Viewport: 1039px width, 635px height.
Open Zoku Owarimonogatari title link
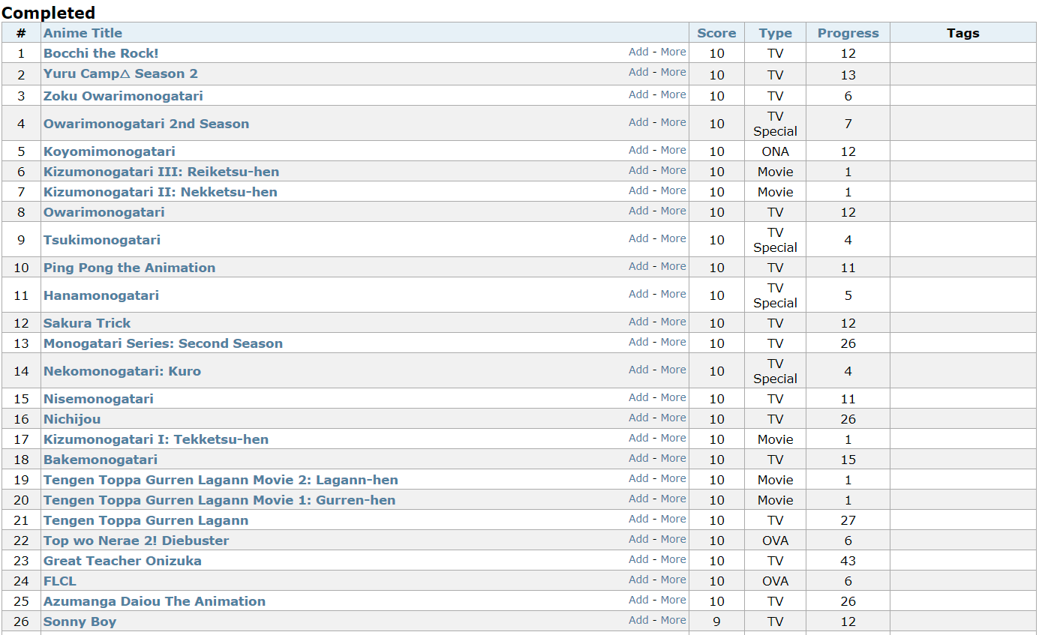123,96
